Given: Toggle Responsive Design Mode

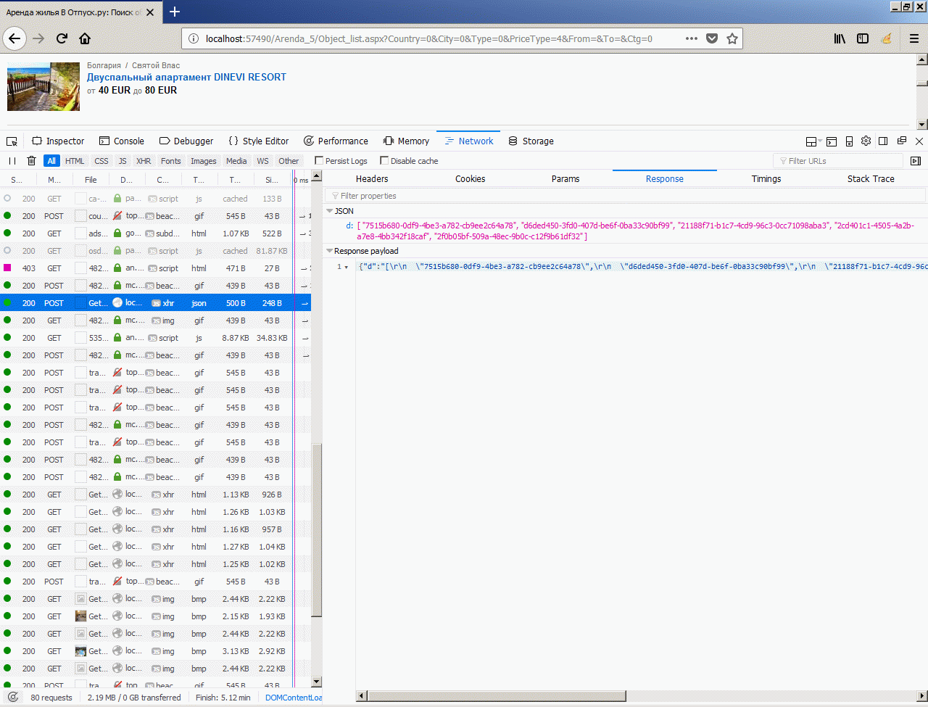Looking at the screenshot, I should [849, 141].
